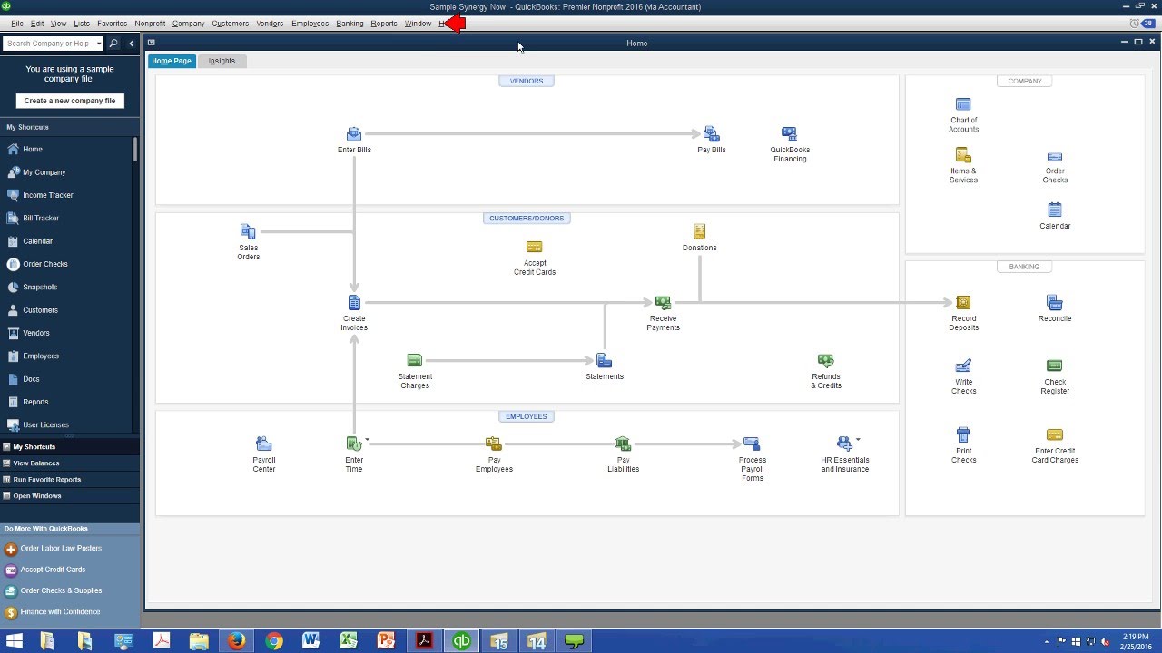1162x653 pixels.
Task: Click Order Labor Law Posters link
Action: point(61,548)
